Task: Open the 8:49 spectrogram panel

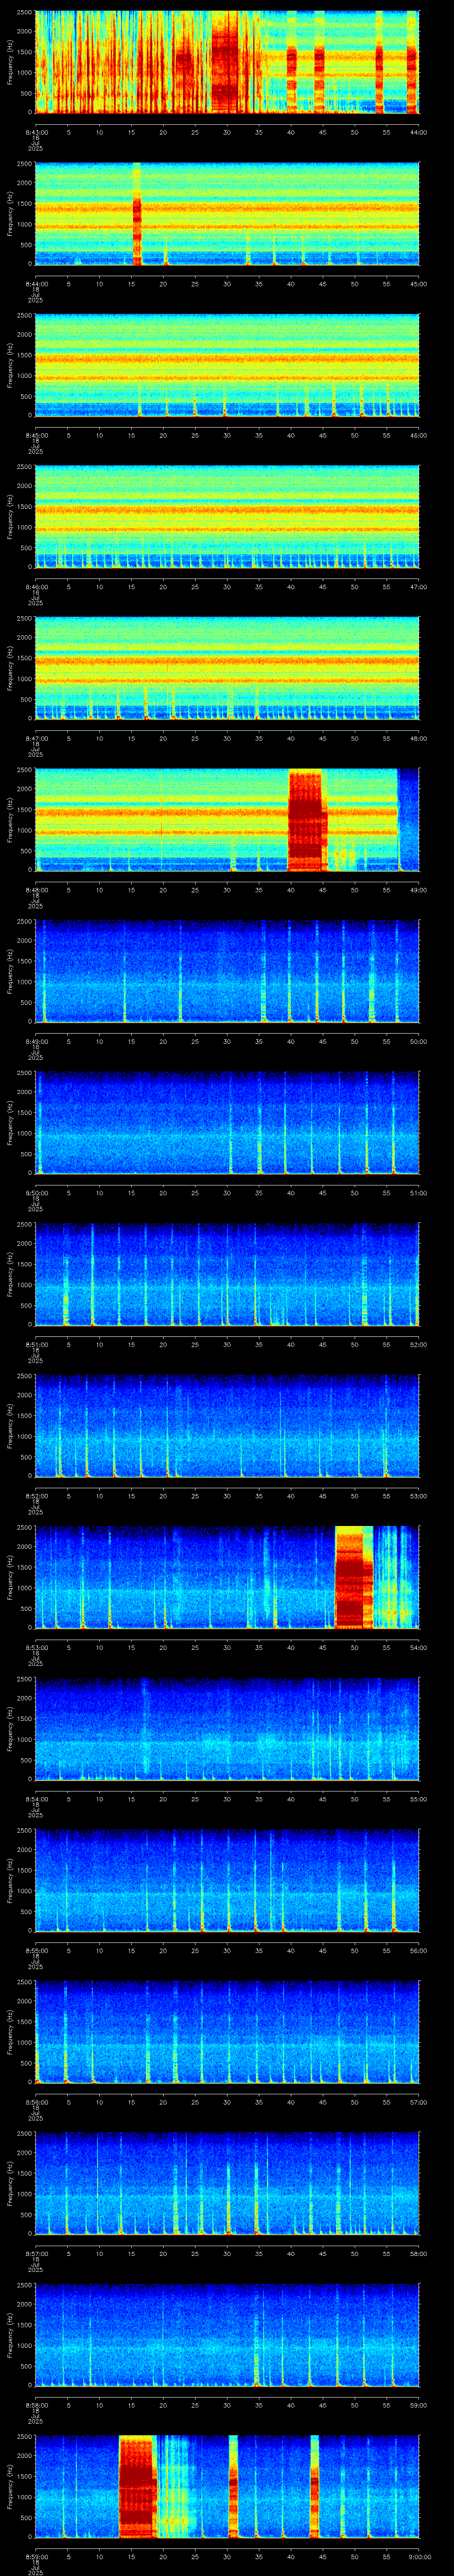Action: [x=227, y=971]
